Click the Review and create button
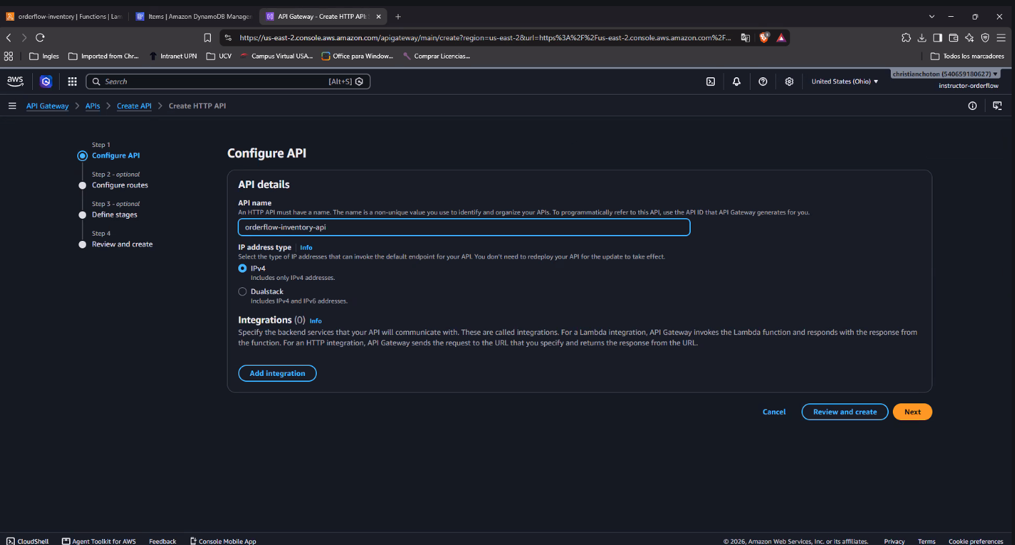This screenshot has height=545, width=1015. tap(844, 411)
